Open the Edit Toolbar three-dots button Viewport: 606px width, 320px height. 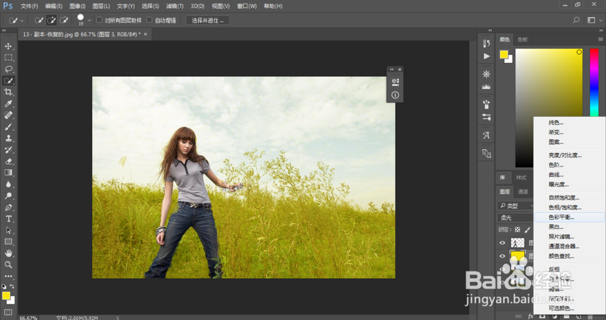click(x=8, y=276)
